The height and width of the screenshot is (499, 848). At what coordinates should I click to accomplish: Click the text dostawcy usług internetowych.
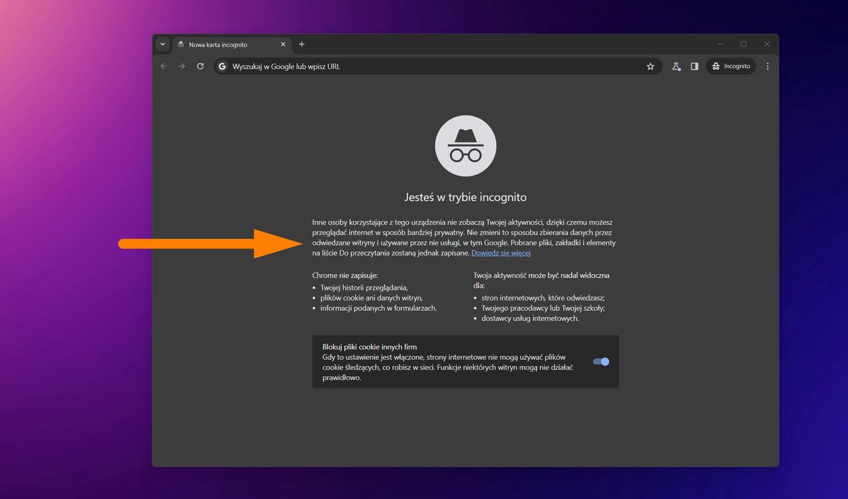pyautogui.click(x=530, y=318)
